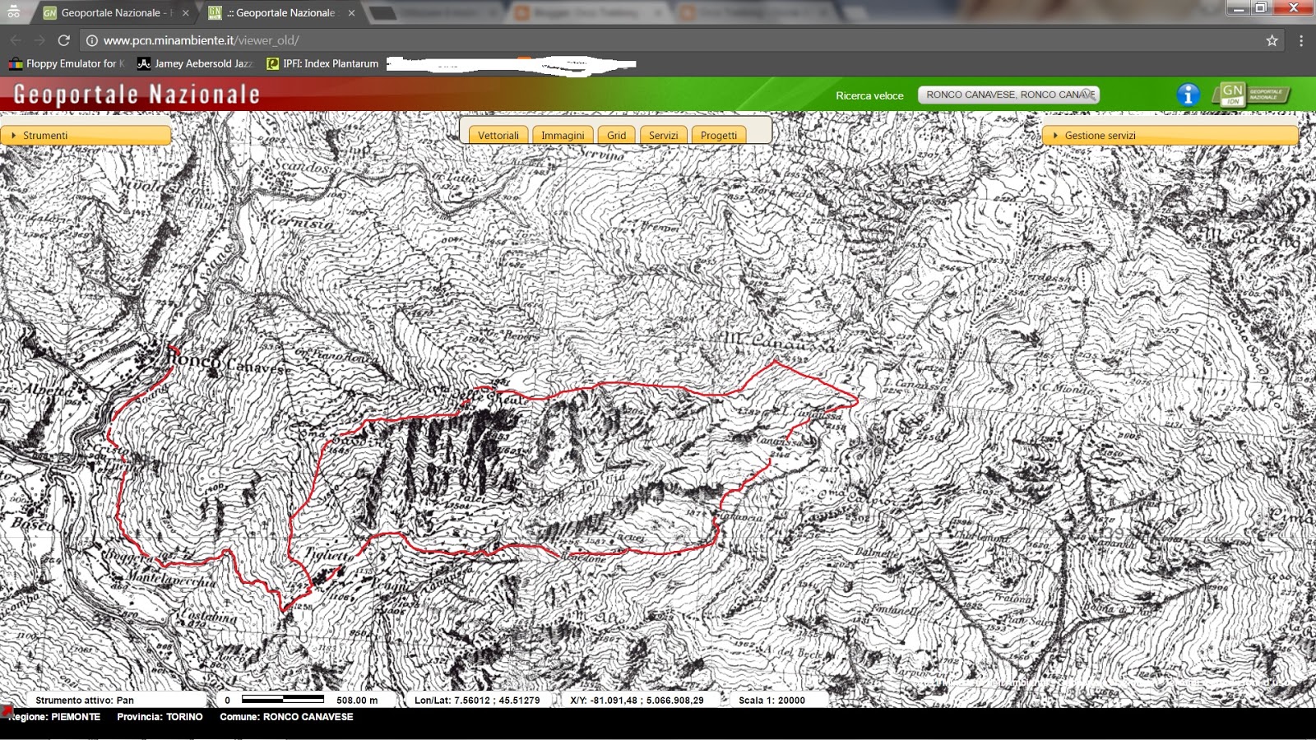Click the X/Y coordinates readout

[x=637, y=701]
